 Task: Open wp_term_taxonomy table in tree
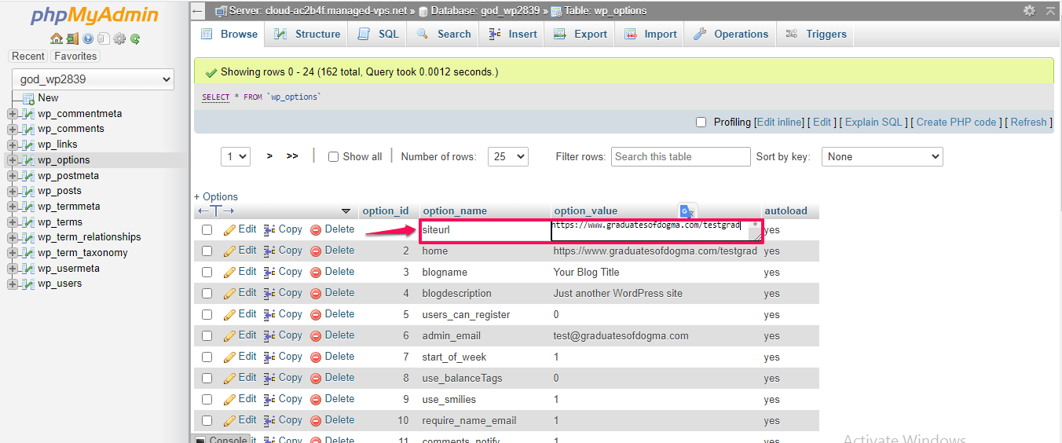point(82,253)
